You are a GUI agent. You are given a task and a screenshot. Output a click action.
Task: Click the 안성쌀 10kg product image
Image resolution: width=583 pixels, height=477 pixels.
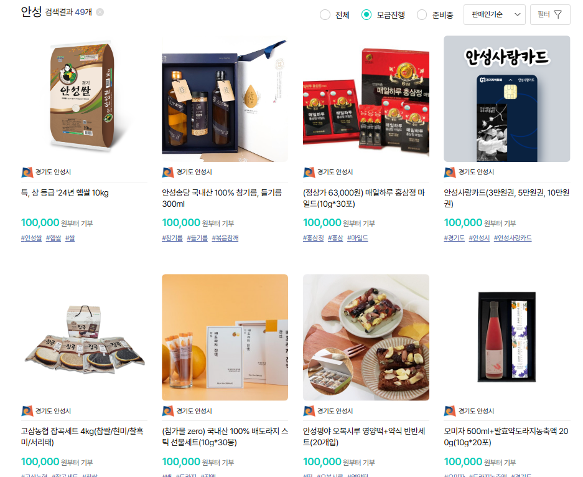coord(84,98)
